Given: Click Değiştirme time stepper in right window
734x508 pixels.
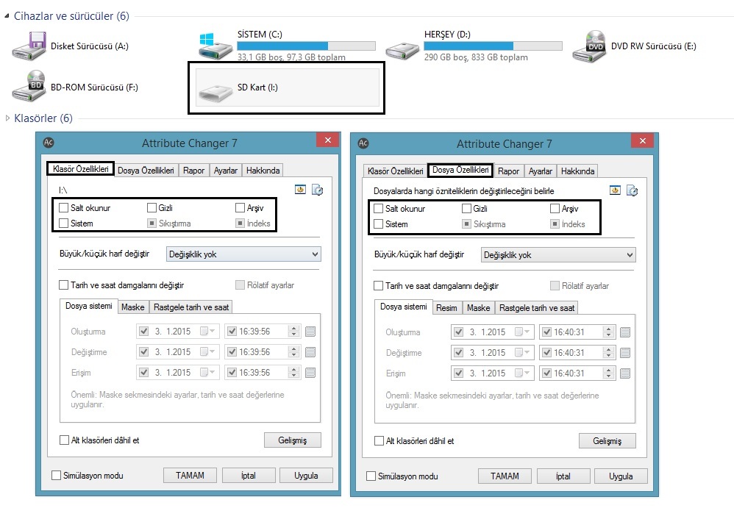Looking at the screenshot, I should pyautogui.click(x=608, y=353).
